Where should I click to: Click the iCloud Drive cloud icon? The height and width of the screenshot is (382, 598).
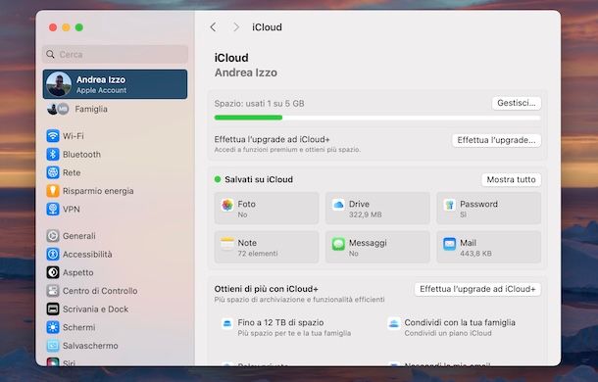[x=338, y=205]
